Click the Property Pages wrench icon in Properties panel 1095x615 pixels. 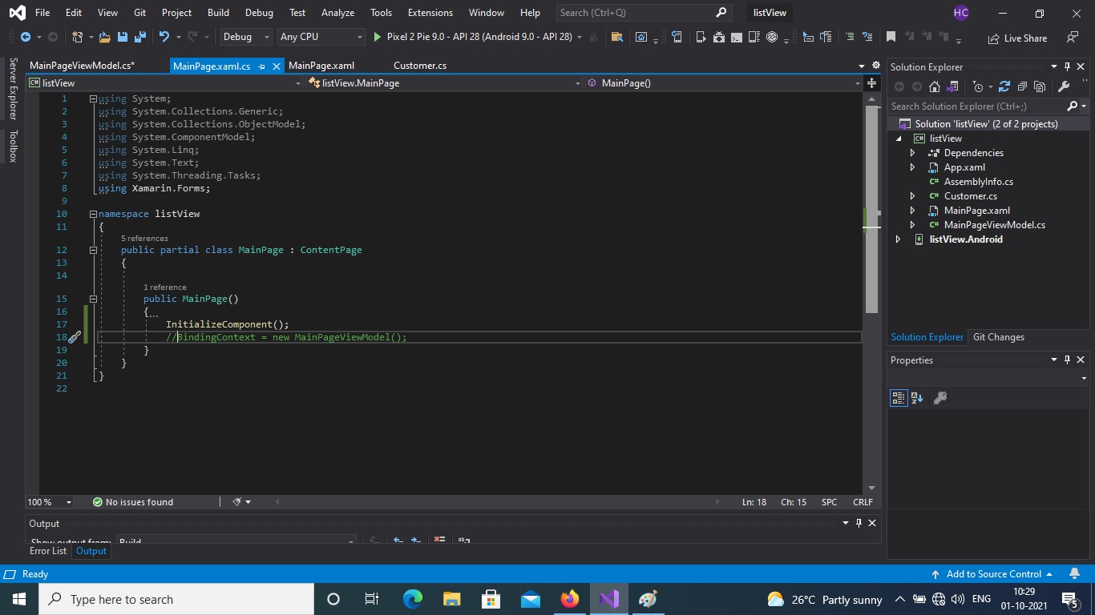941,398
